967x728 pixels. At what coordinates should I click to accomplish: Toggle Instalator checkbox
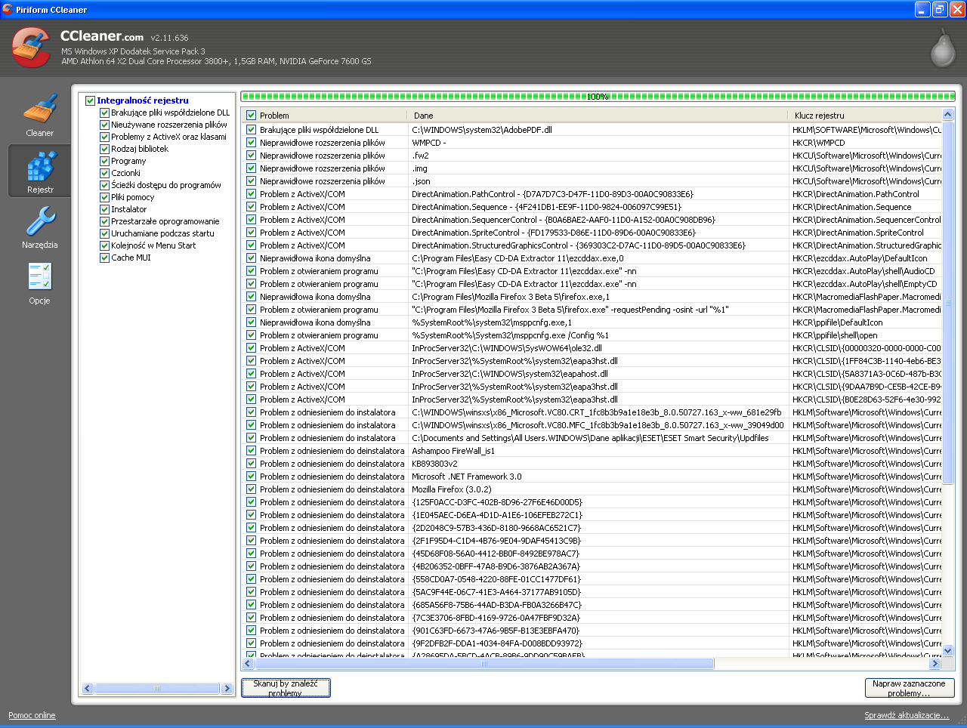coord(105,209)
